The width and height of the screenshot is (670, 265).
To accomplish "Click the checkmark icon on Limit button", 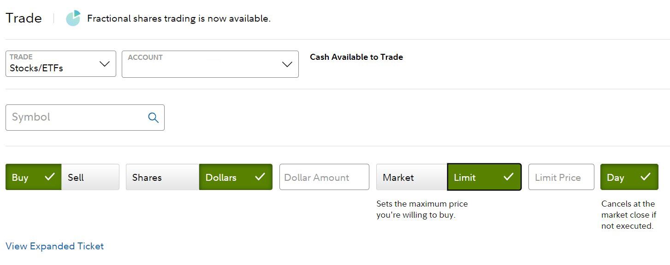I will tap(509, 177).
